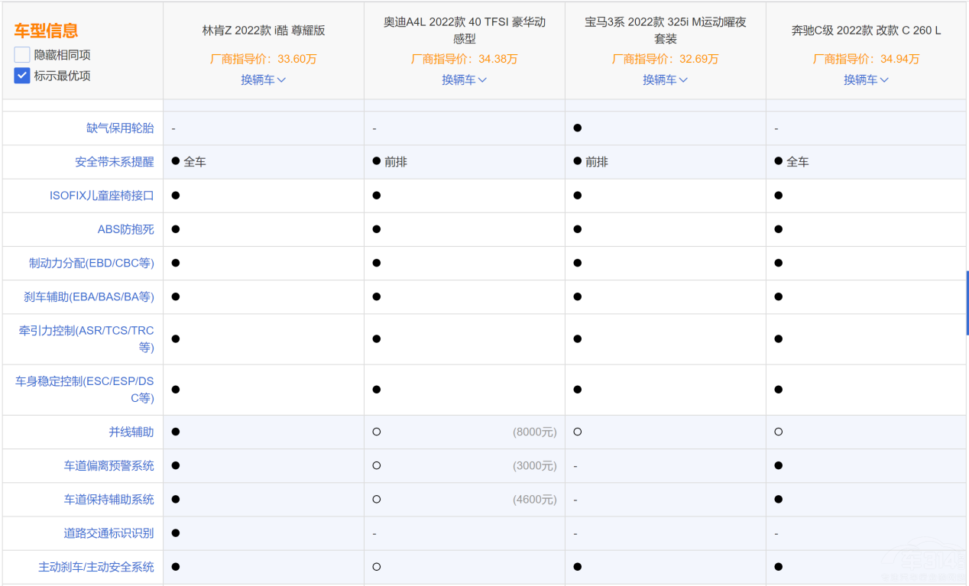The width and height of the screenshot is (969, 586).
Task: Uncheck the 标示最优项 checkbox
Action: (x=22, y=76)
